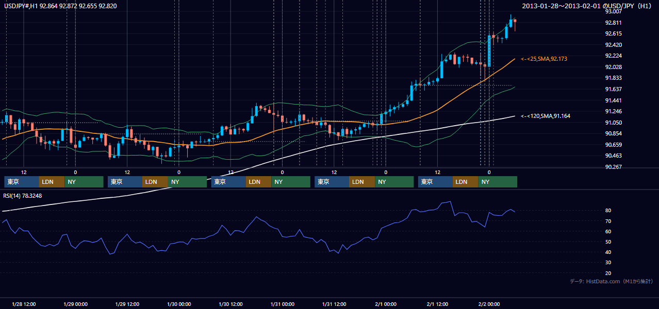The height and width of the screenshot is (309, 659).
Task: Select the 120 SMA label showing 91.164
Action: pos(545,116)
